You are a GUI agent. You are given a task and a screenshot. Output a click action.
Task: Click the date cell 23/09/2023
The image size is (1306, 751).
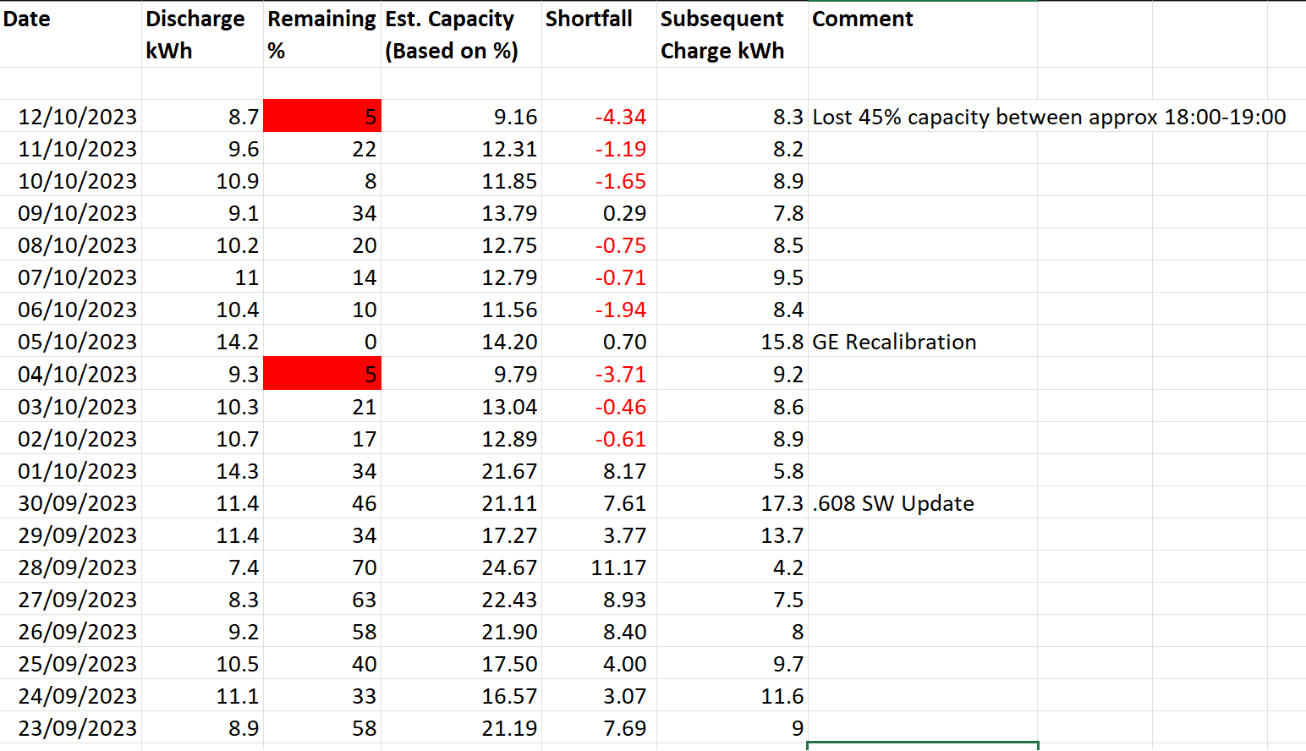71,728
